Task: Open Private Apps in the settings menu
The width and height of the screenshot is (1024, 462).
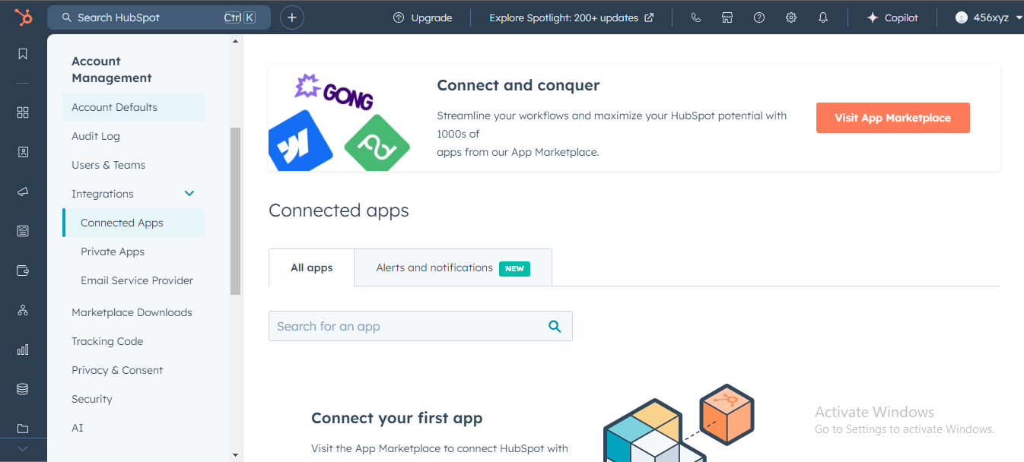Action: tap(113, 252)
